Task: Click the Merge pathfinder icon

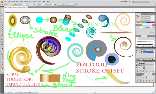Action: pyautogui.click(x=143, y=81)
